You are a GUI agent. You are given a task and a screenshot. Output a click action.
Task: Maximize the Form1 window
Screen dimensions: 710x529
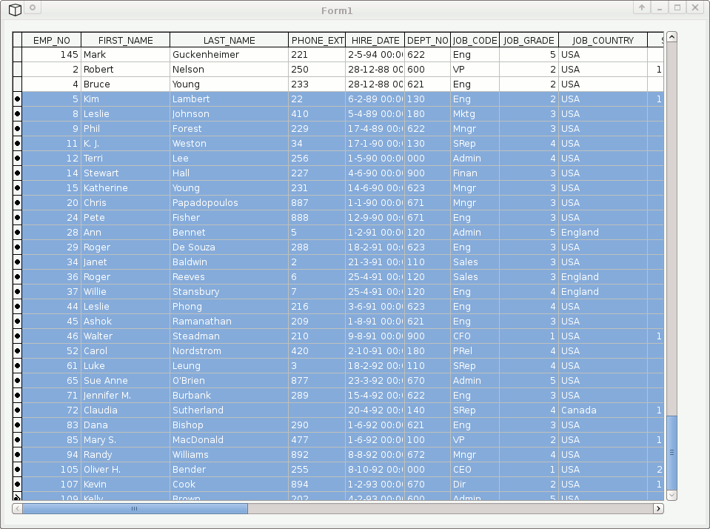[x=677, y=7]
